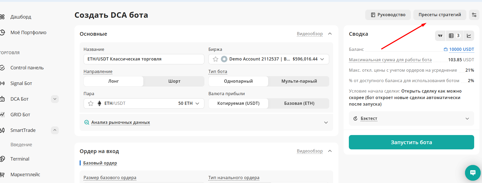Click the wallet icon next to 10000 USDT
482x183 pixels.
coord(445,49)
